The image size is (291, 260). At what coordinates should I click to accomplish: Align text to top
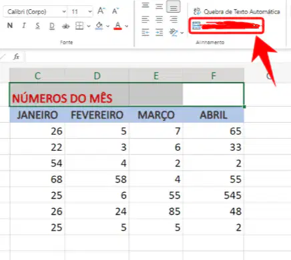coord(145,5)
